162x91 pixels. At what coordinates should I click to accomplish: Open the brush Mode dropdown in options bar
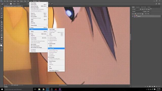coord(22,4)
